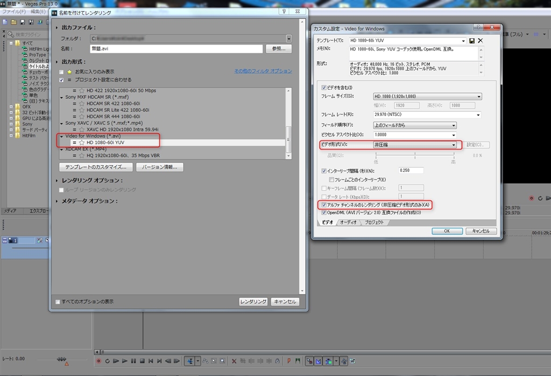The width and height of the screenshot is (551, 376).
Task: Click favorite star for HDCAM SR 422 1080-60i
Action: coord(82,104)
